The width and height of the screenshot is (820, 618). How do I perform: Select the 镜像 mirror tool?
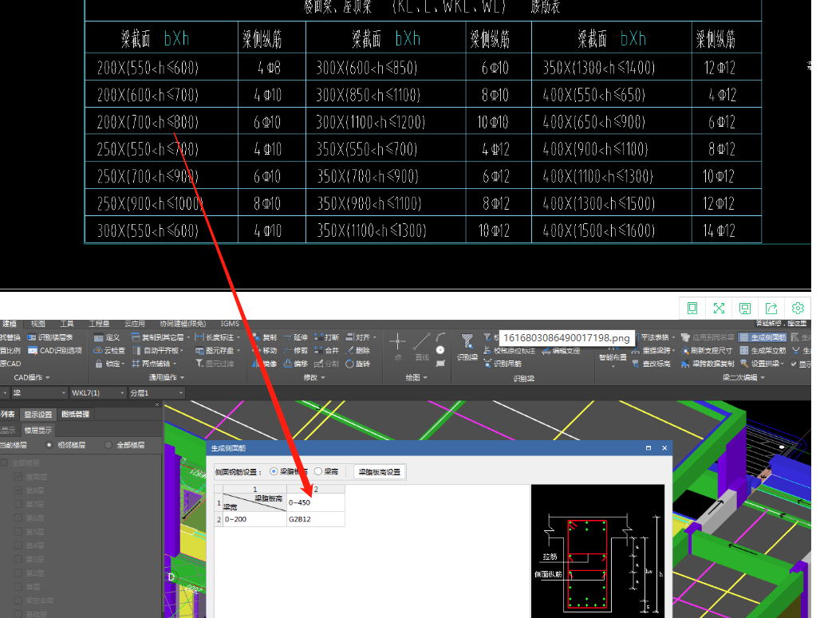(265, 364)
